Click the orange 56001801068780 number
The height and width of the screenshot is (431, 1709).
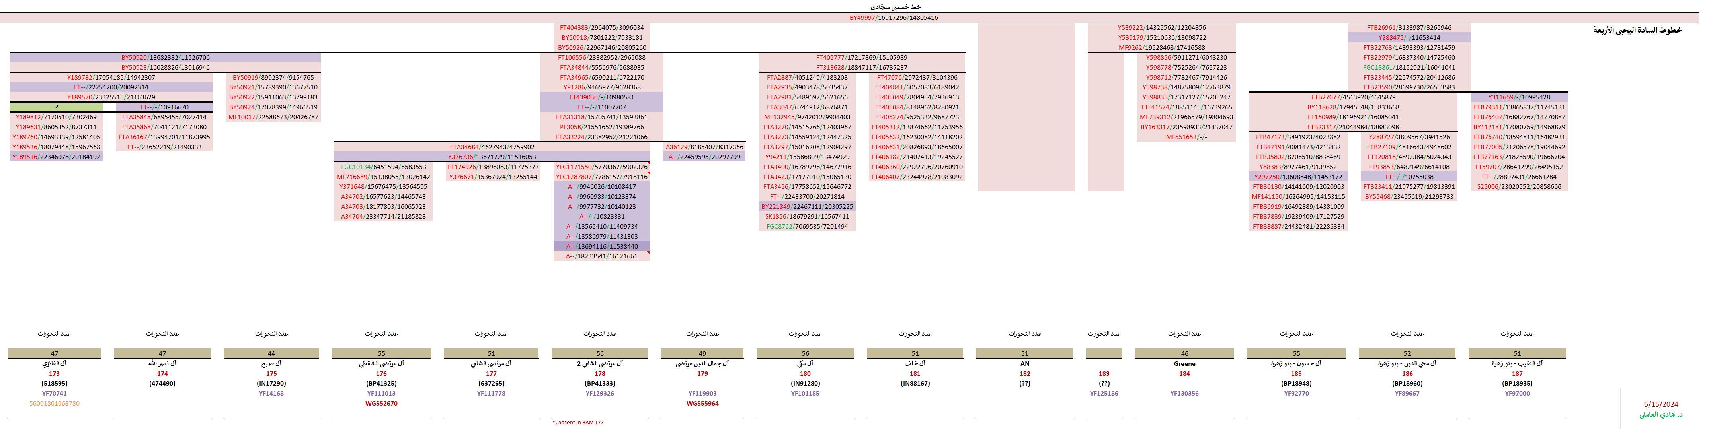pyautogui.click(x=55, y=404)
